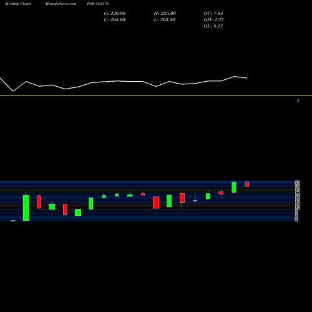Click the Monthly Charts title text
Viewport: 312px width, 312px height.
[x=18, y=4]
